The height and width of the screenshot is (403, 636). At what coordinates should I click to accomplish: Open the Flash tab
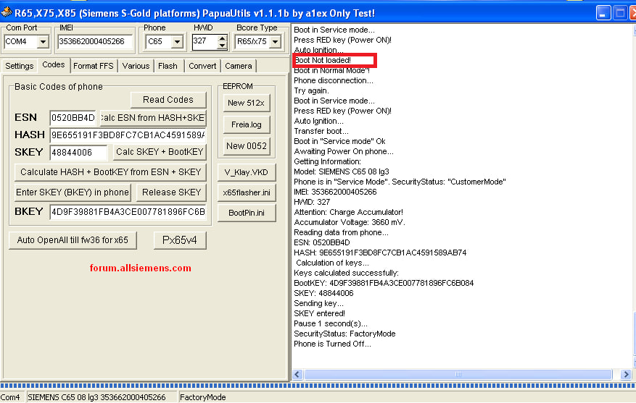pyautogui.click(x=168, y=66)
